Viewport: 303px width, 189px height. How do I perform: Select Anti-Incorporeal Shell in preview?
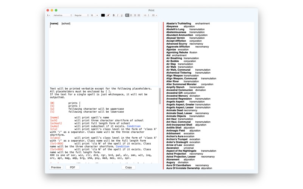pyautogui.click(x=179, y=125)
